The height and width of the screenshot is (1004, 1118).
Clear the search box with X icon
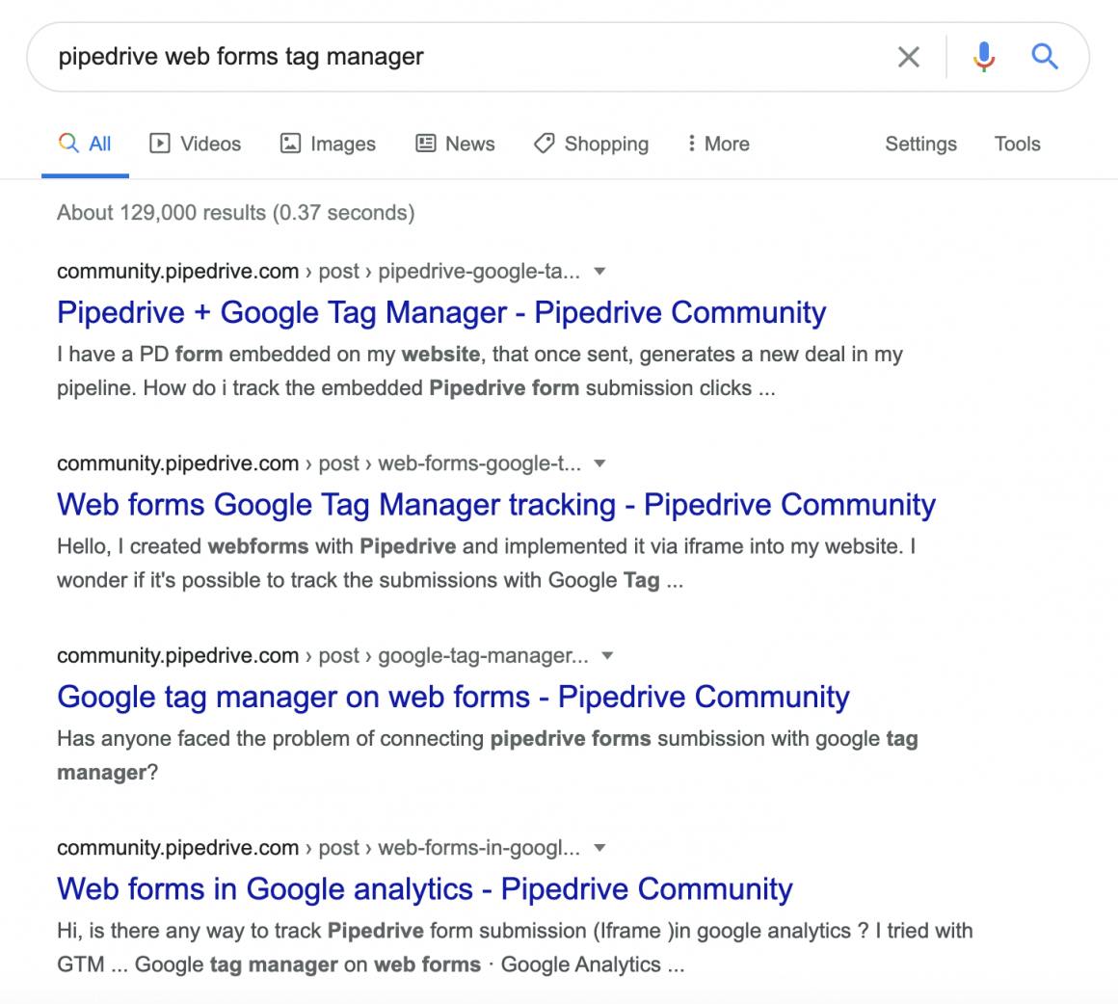[908, 57]
